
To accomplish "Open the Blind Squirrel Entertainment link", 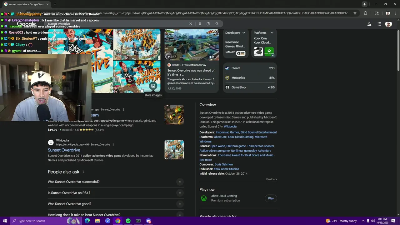I will [x=258, y=132].
